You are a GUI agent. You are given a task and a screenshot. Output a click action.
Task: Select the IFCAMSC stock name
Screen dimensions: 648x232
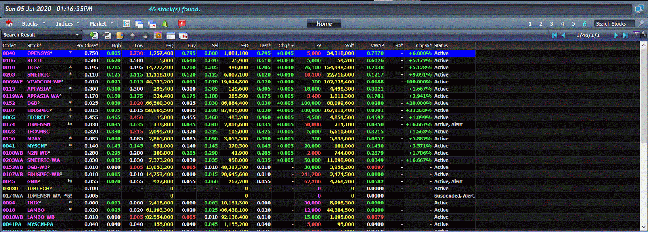(x=38, y=132)
